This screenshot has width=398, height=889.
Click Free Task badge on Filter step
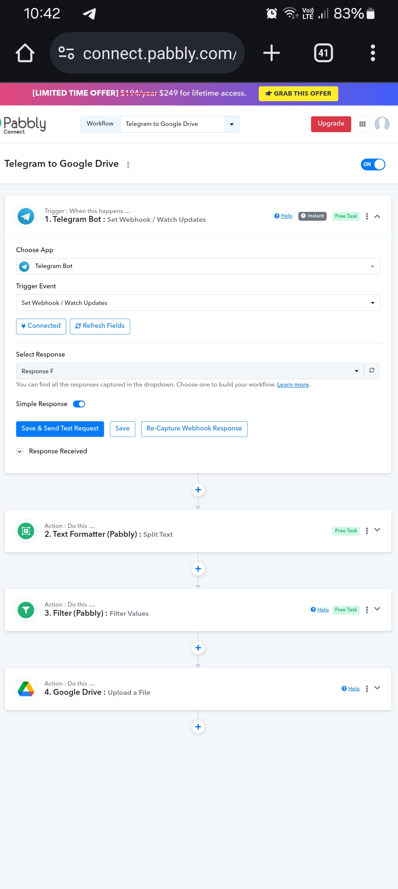346,610
